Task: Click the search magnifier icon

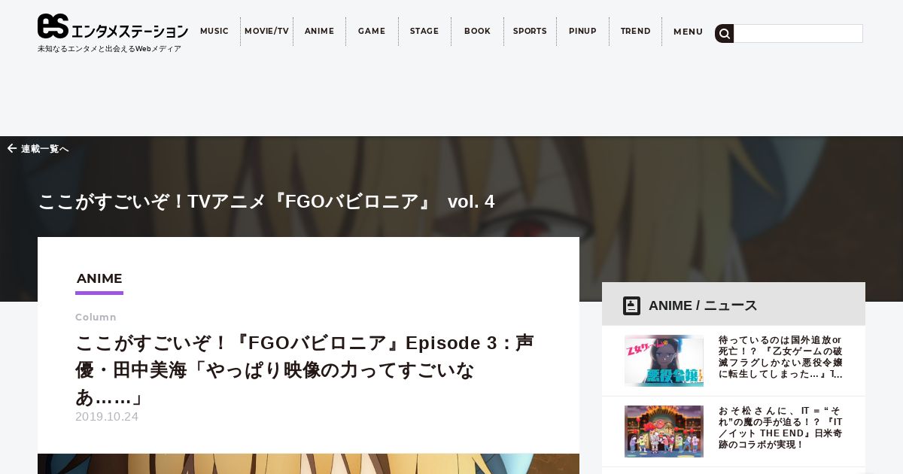Action: pyautogui.click(x=724, y=33)
